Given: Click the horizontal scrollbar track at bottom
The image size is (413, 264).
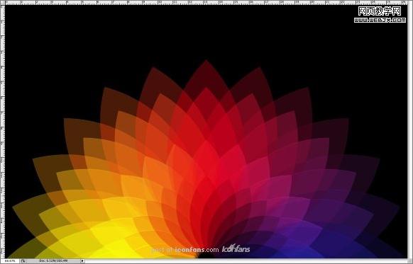Looking at the screenshot, I should (x=246, y=261).
